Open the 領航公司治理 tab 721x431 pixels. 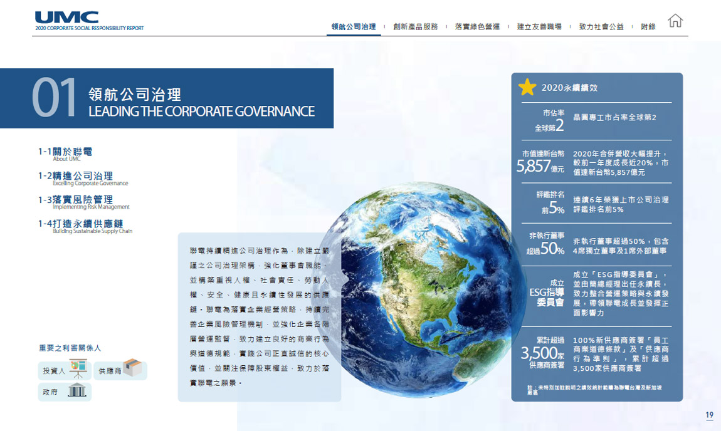(354, 27)
